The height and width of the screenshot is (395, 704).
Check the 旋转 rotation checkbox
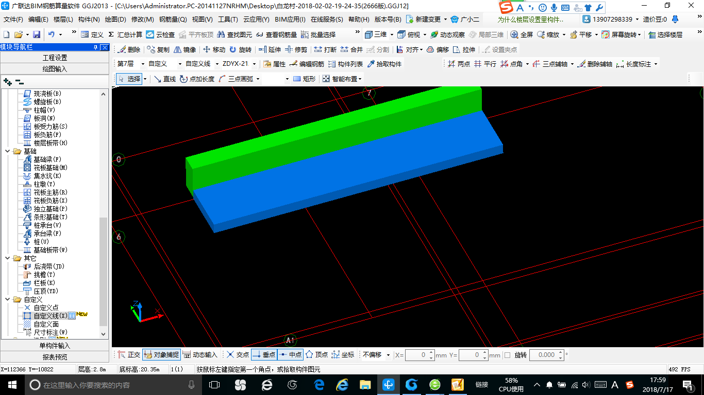[x=507, y=355]
